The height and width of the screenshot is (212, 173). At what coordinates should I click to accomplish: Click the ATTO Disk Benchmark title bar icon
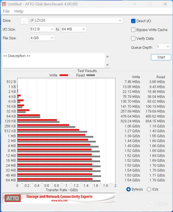[4, 4]
